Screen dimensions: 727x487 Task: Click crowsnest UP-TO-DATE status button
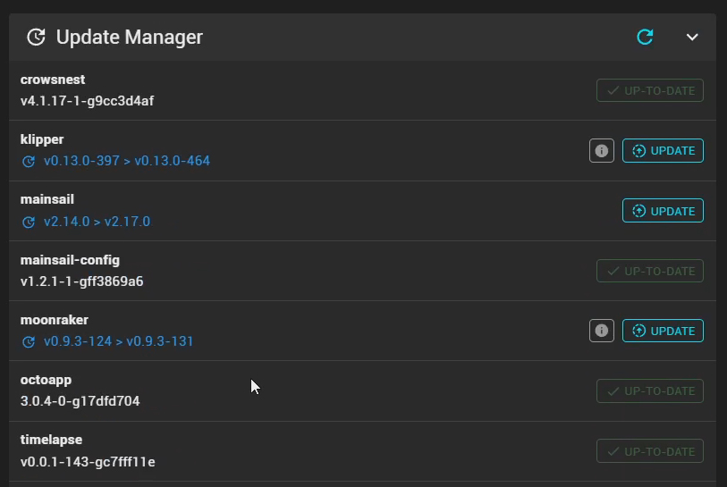(650, 90)
